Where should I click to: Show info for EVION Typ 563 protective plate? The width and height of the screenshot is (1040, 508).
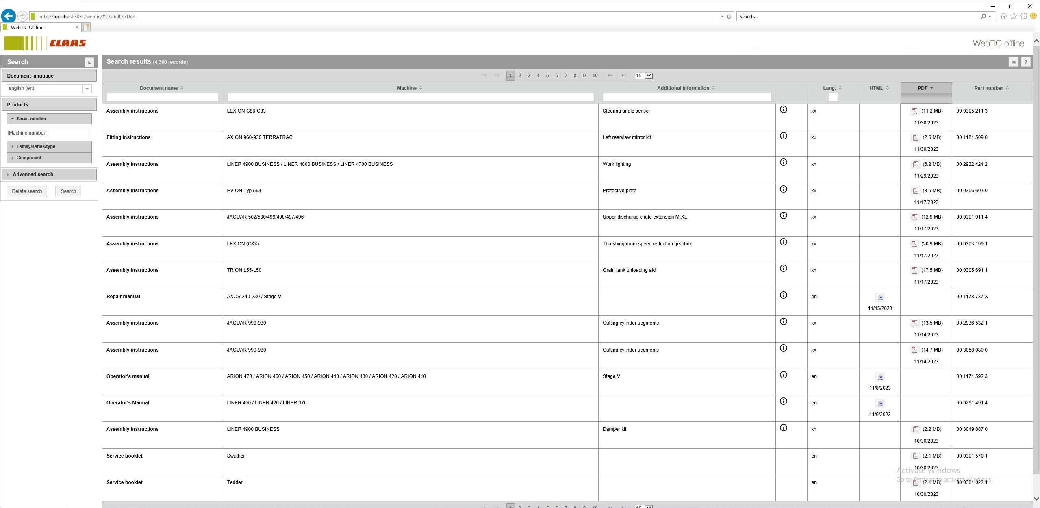[784, 189]
